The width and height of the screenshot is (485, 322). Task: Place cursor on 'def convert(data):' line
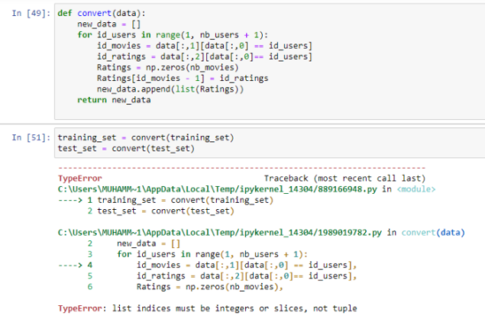point(101,13)
